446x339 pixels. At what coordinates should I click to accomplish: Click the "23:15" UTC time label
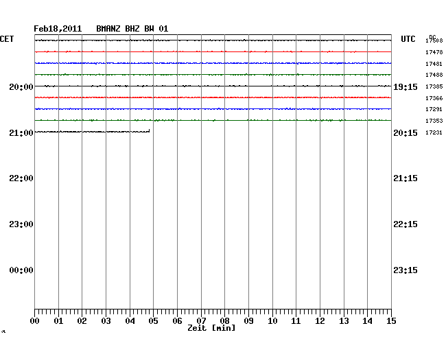coord(406,270)
